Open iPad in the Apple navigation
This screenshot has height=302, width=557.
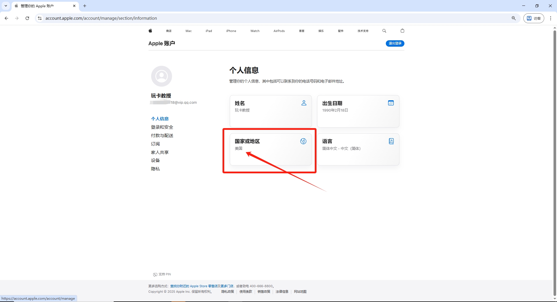[209, 31]
